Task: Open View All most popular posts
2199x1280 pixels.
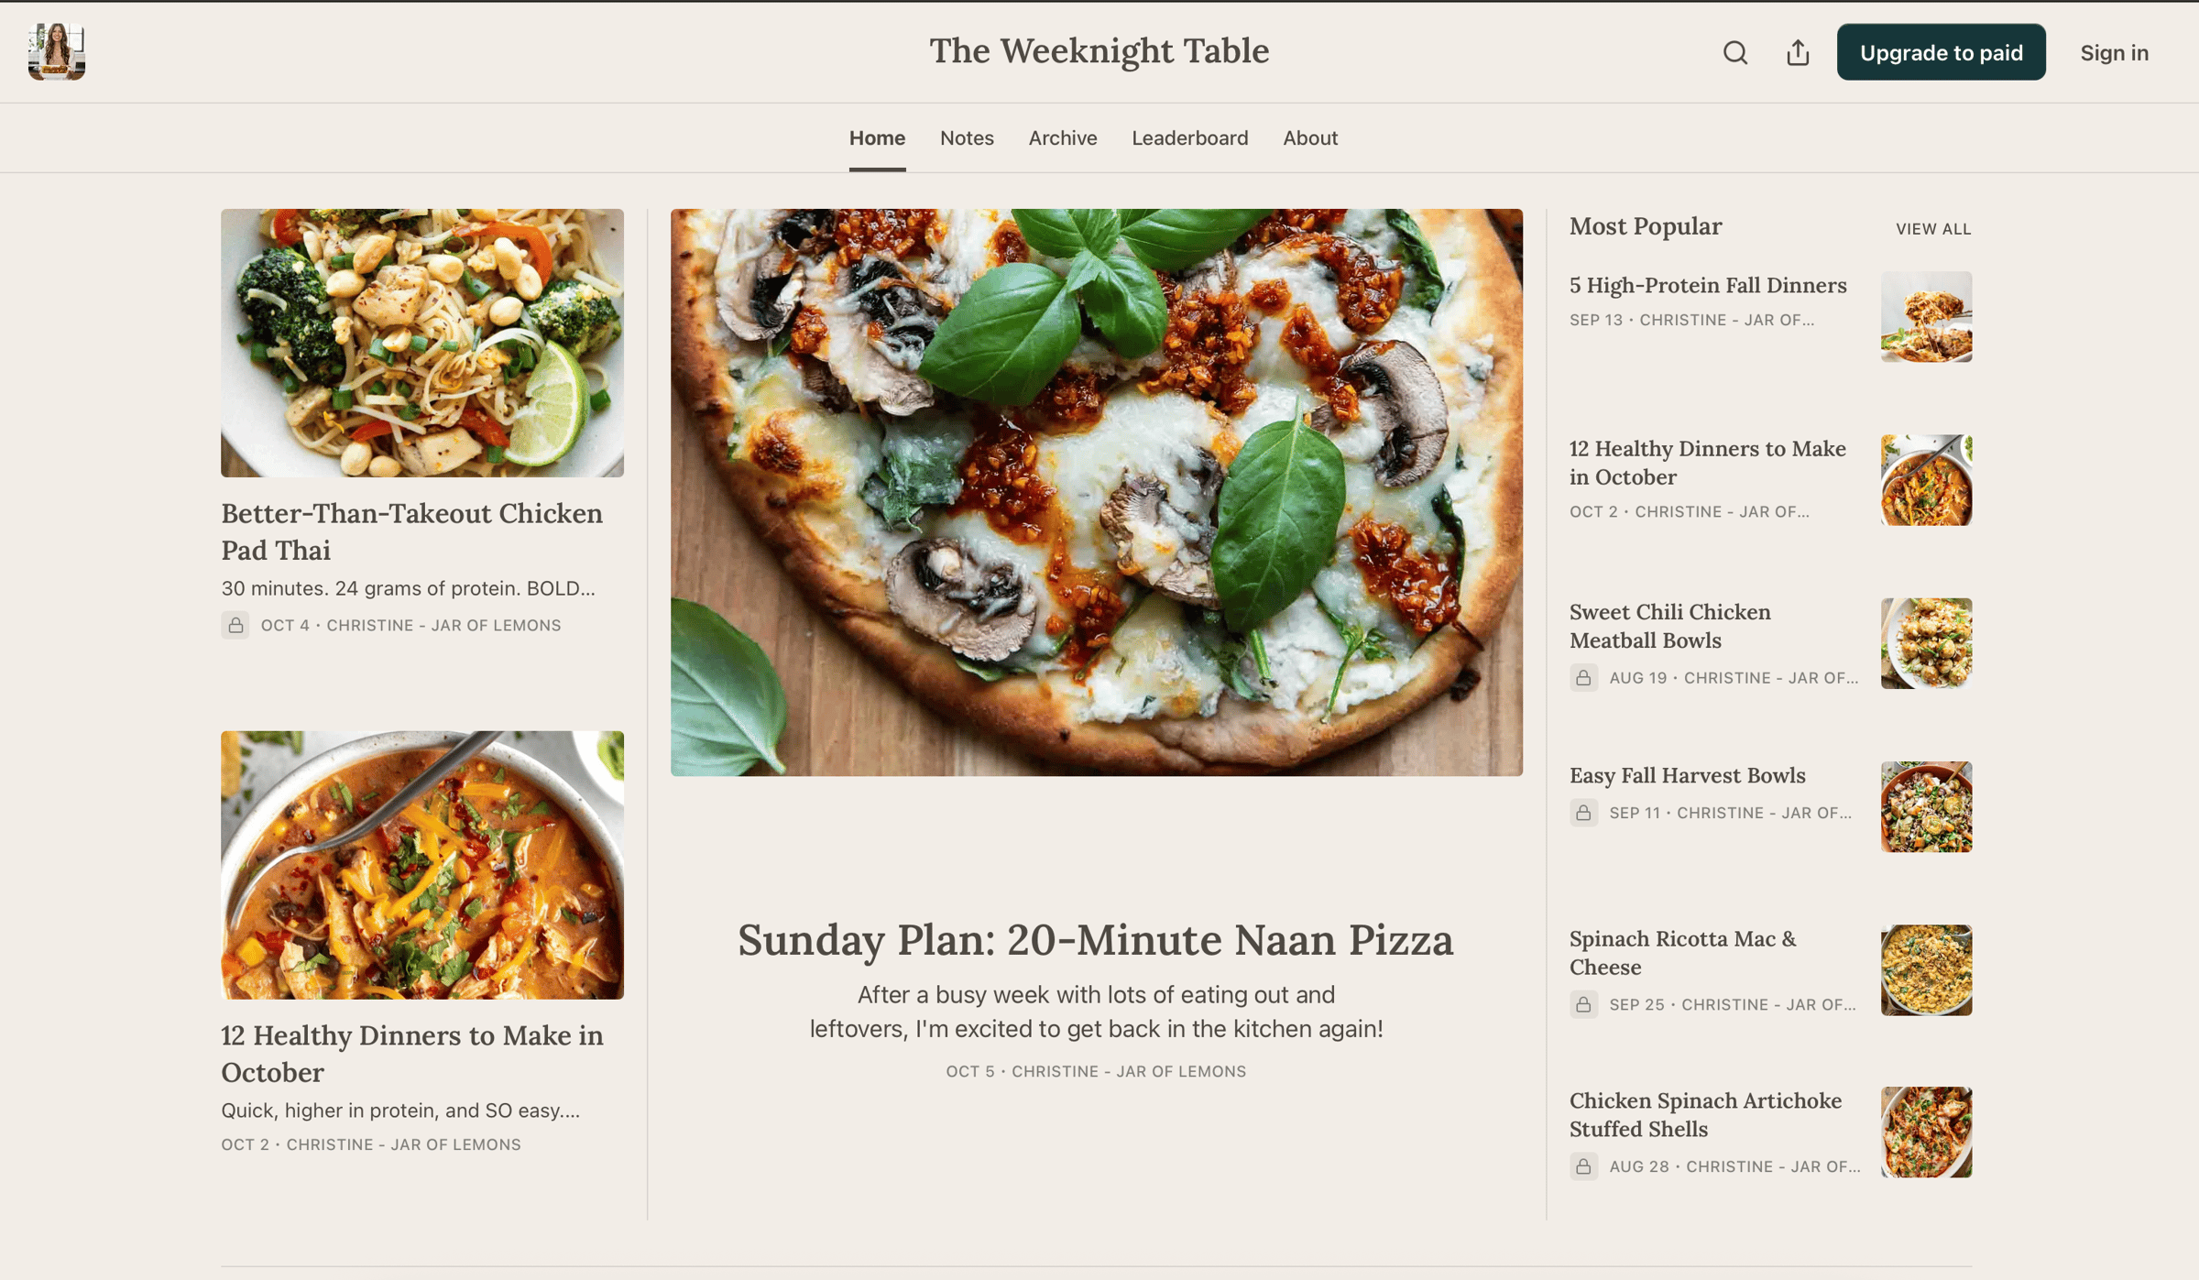Action: [x=1933, y=229]
